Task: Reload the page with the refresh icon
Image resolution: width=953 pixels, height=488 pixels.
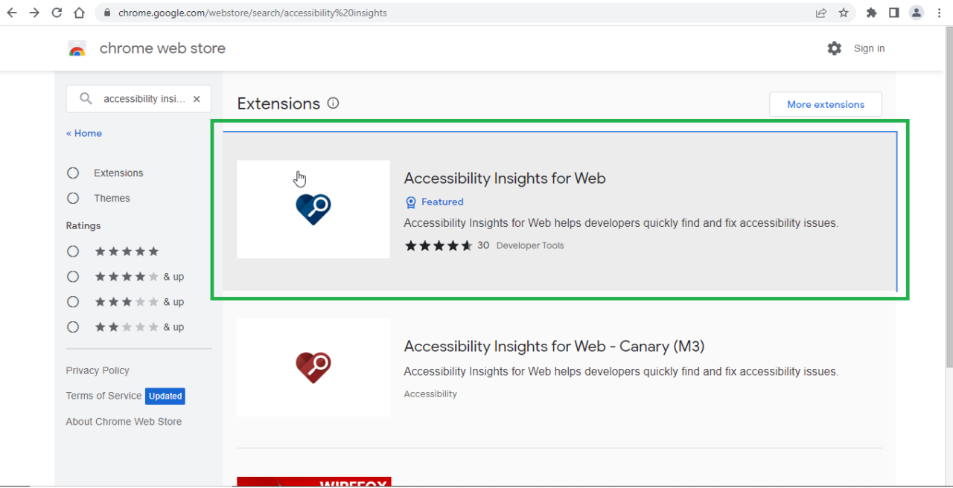Action: 57,13
